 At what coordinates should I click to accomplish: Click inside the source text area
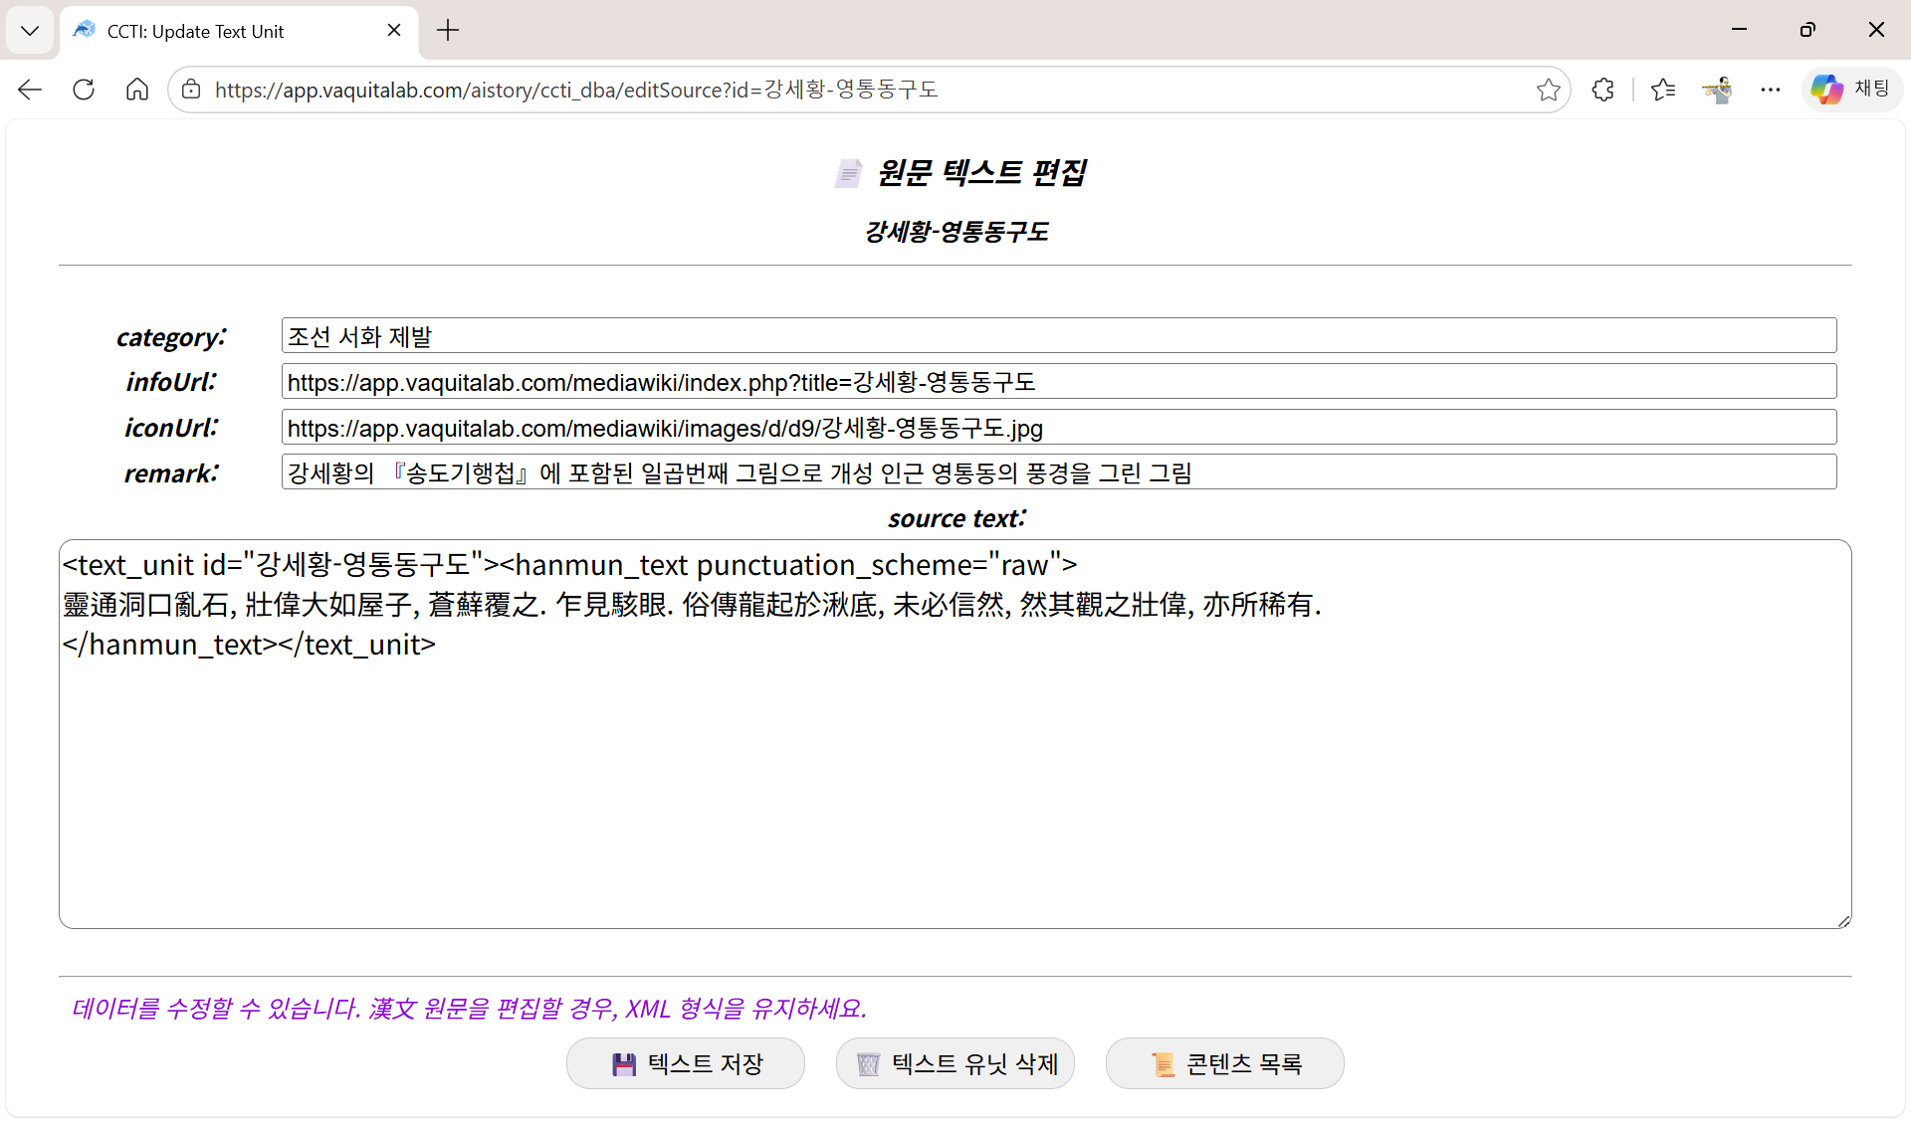pos(954,776)
